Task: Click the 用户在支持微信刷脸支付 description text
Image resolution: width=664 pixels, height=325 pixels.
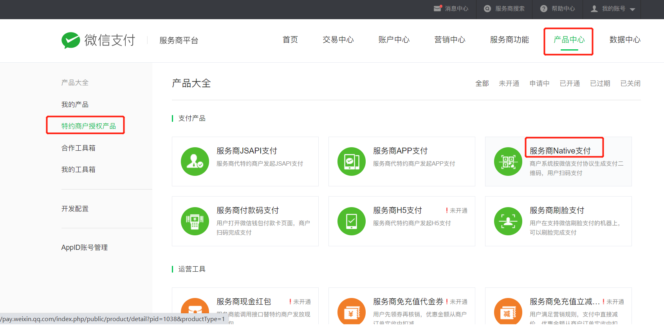Action: click(575, 228)
